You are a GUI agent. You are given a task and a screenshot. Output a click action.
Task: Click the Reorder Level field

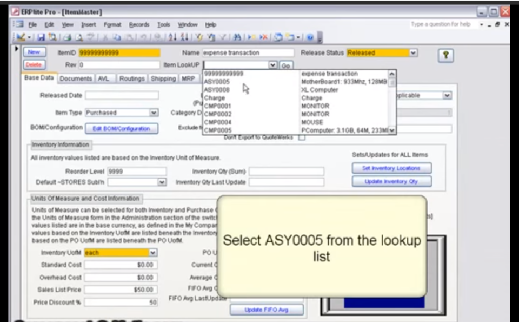coord(137,171)
